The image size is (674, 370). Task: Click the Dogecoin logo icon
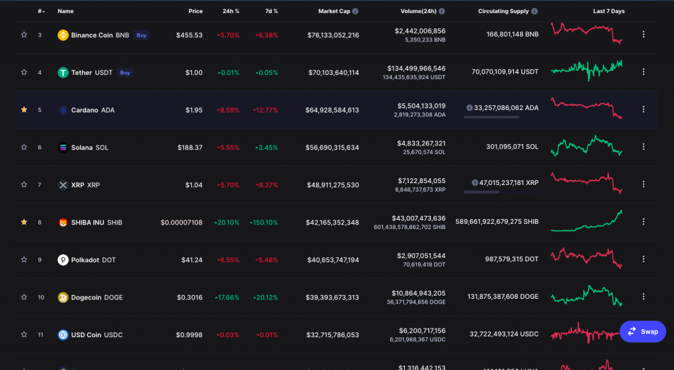[x=63, y=297]
